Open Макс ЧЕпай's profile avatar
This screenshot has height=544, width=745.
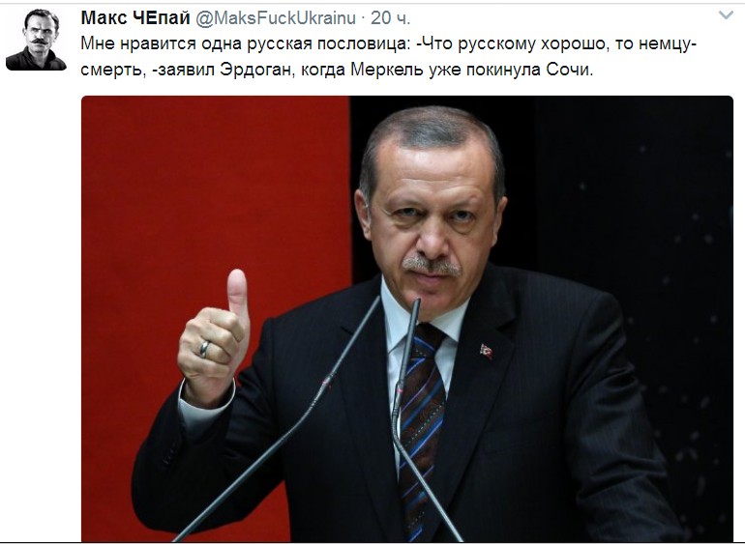click(x=36, y=40)
